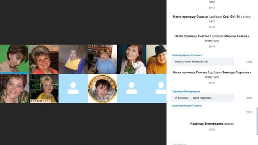The image size is (258, 145).
Task: Open sender name above 'выключаем микрафоны' message
Action: 187,55
